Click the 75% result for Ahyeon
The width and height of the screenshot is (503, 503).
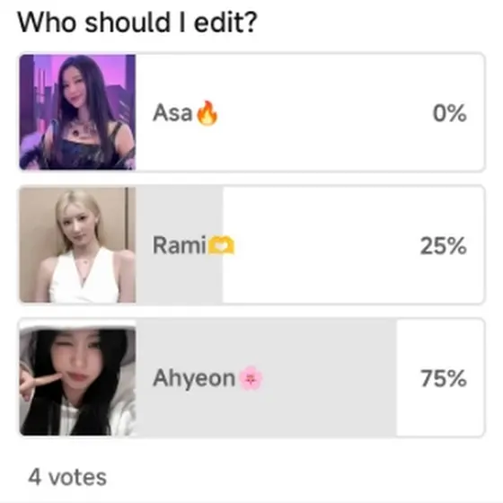point(444,378)
